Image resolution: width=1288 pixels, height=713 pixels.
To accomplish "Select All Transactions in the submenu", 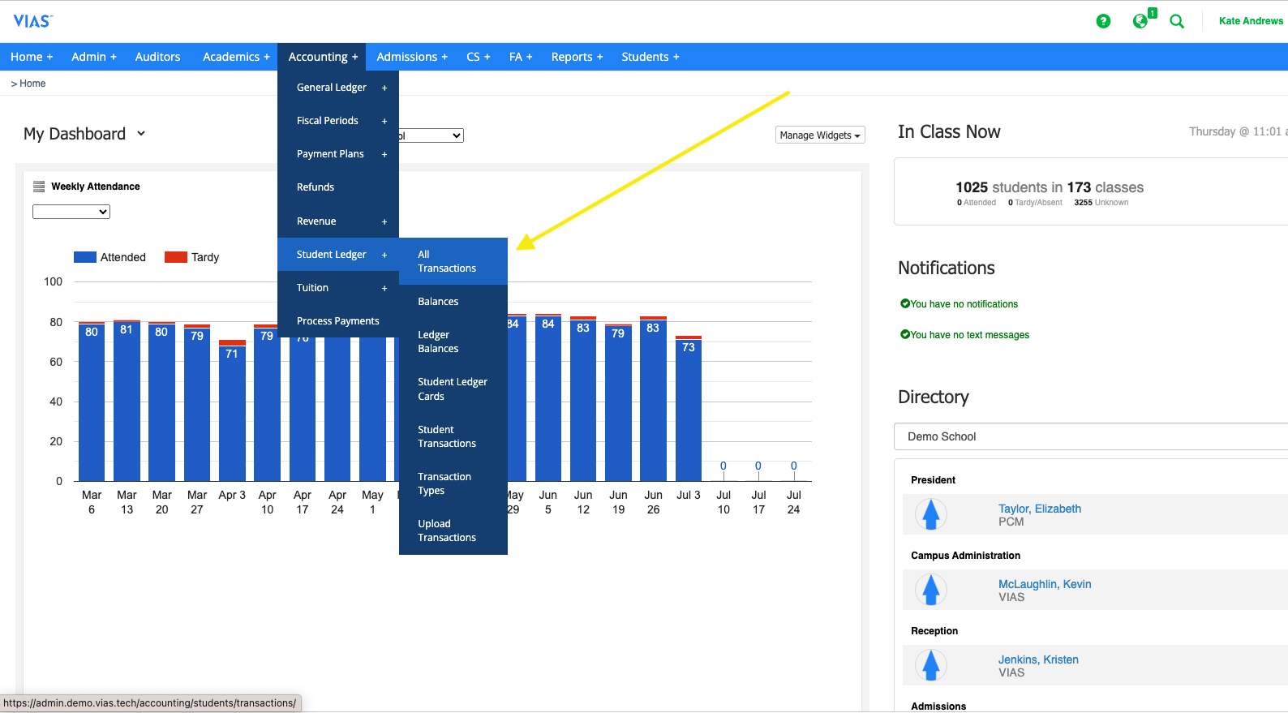I will (x=447, y=261).
